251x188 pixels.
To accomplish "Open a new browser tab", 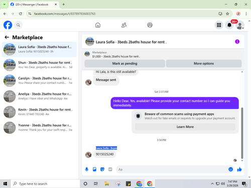I will point(64,5).
